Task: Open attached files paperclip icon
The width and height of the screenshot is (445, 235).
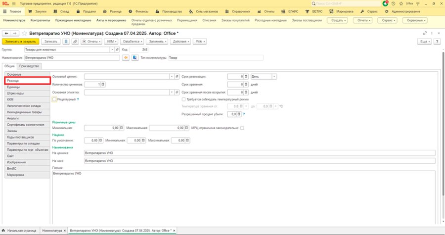Action: click(75, 42)
